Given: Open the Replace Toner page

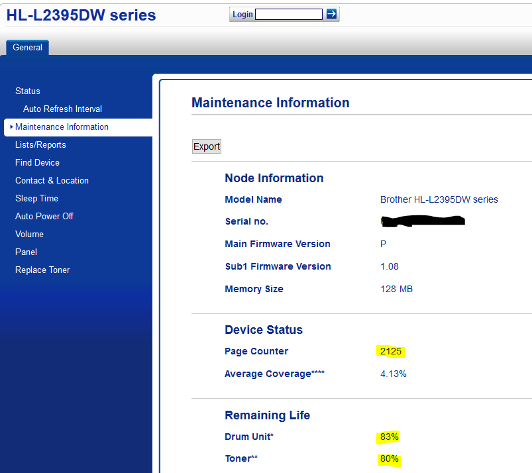Looking at the screenshot, I should click(x=42, y=270).
